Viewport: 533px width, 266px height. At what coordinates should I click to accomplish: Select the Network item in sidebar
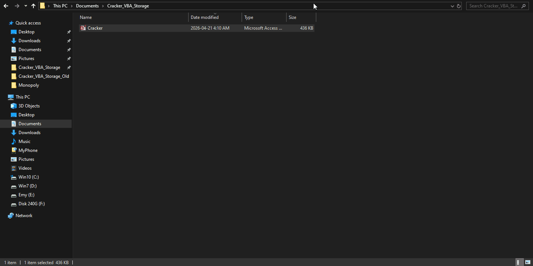24,216
